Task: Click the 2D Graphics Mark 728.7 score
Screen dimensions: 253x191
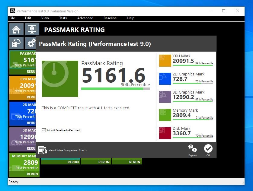Action: click(180, 79)
